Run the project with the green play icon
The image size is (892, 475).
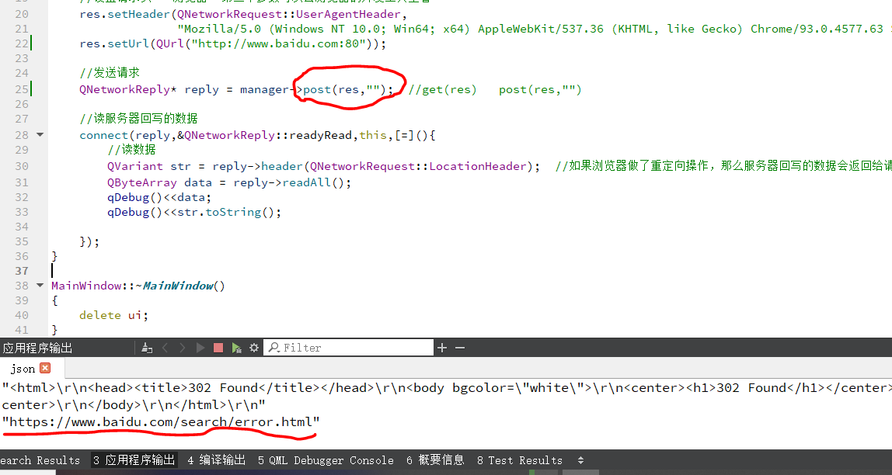point(200,348)
